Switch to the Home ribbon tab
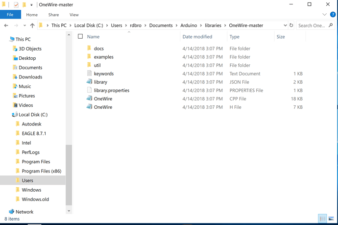The height and width of the screenshot is (225, 338). pos(32,15)
